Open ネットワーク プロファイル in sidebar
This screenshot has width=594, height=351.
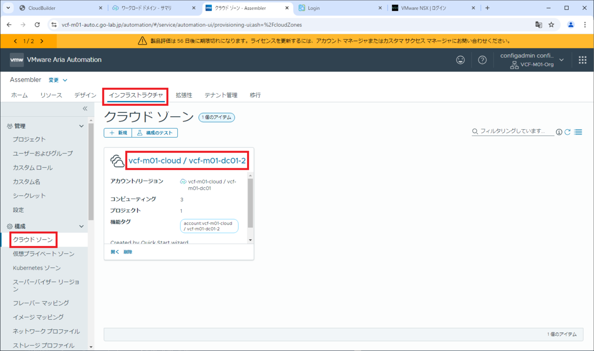pyautogui.click(x=47, y=331)
